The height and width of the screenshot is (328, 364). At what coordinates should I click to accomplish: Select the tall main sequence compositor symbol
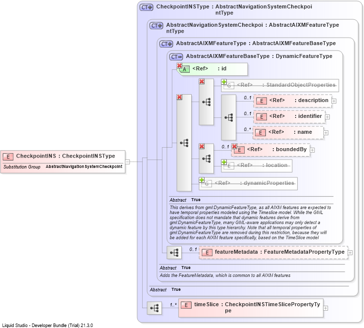pyautogui.click(x=184, y=143)
